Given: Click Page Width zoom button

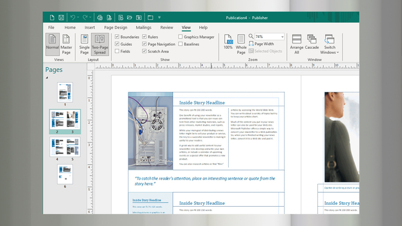Looking at the screenshot, I should click(262, 44).
